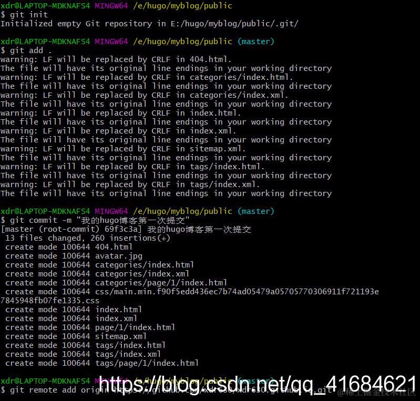Click the 'git remote add origin' command
This screenshot has height=401, width=420.
[x=166, y=390]
